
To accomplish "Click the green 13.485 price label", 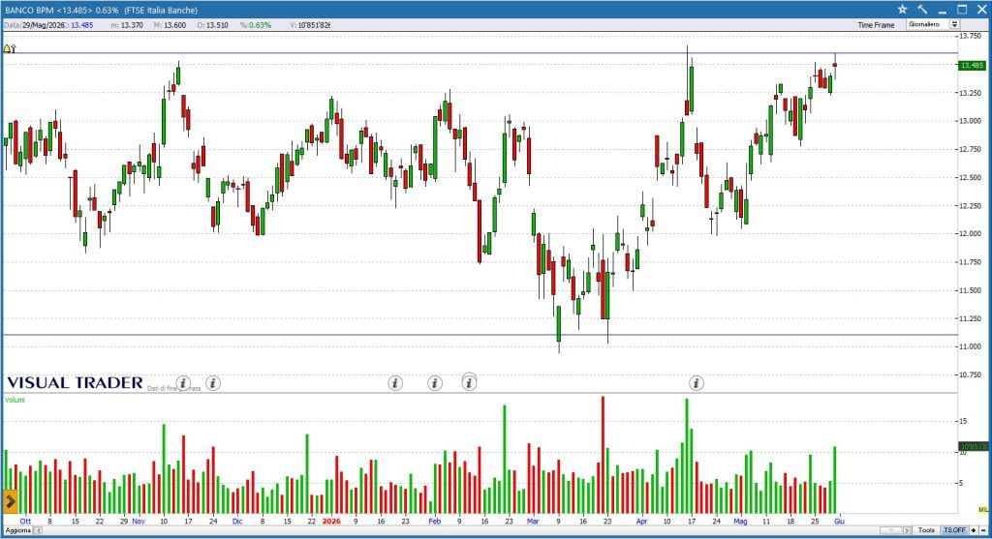I will 972,65.
